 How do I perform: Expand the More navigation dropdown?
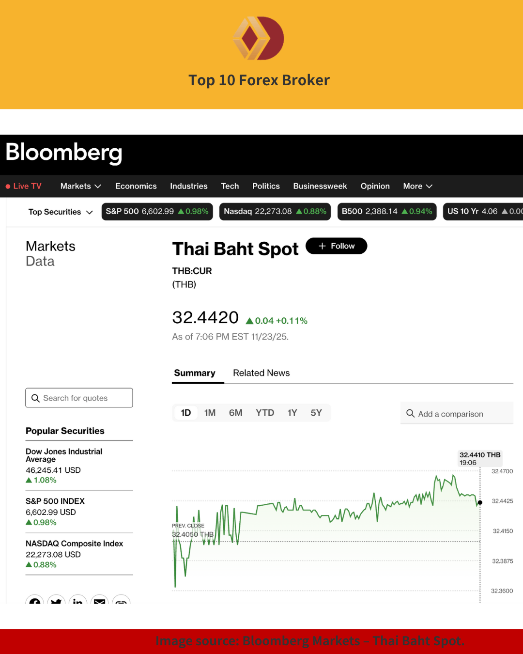[417, 186]
